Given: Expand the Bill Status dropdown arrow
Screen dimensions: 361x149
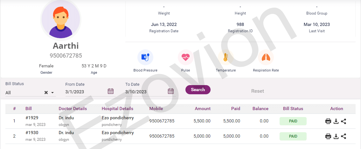Looking at the screenshot, I should [52, 93].
